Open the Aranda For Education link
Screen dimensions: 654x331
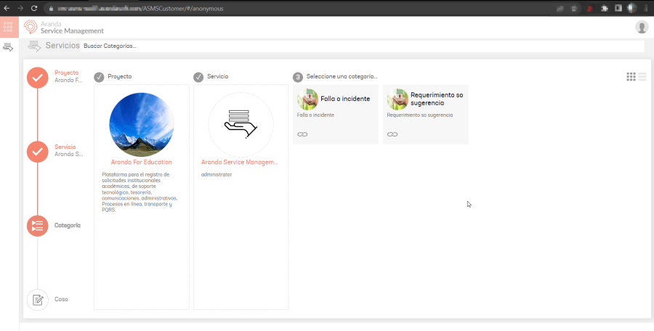pos(142,162)
